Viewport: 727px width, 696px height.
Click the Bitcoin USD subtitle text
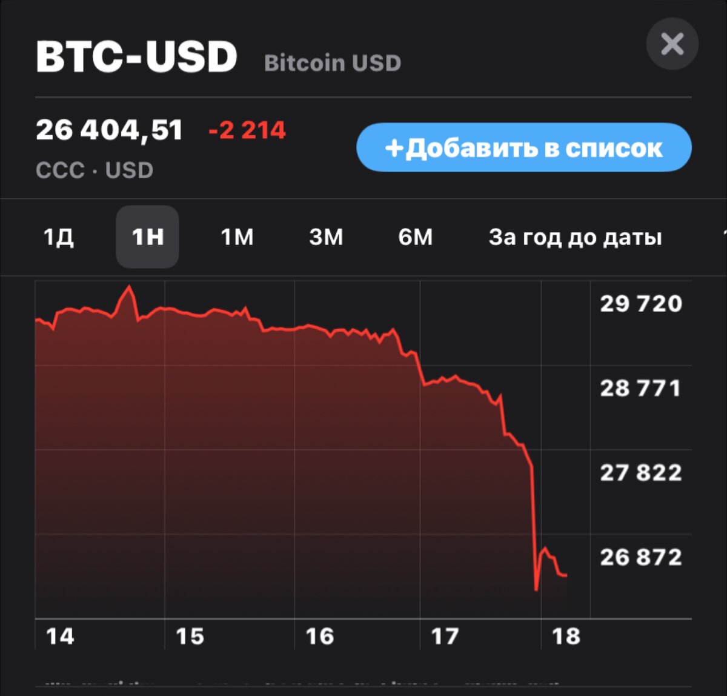333,62
